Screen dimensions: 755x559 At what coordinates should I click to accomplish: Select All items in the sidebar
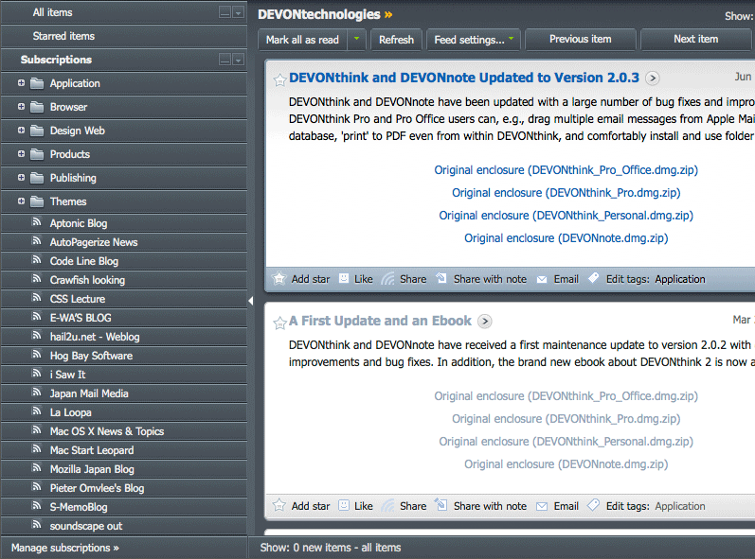[x=52, y=12]
